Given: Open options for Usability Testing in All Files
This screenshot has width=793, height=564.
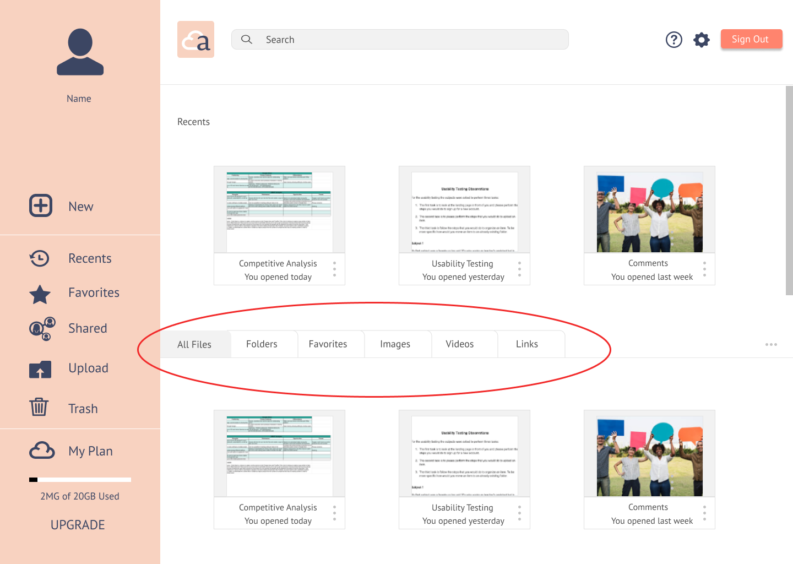Looking at the screenshot, I should 519,513.
